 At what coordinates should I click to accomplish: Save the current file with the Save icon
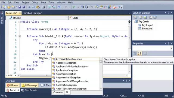click(x=20, y=7)
